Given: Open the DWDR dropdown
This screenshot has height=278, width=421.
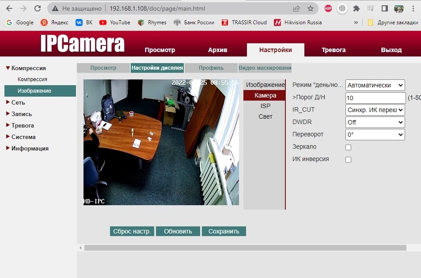Looking at the screenshot, I should [375, 122].
